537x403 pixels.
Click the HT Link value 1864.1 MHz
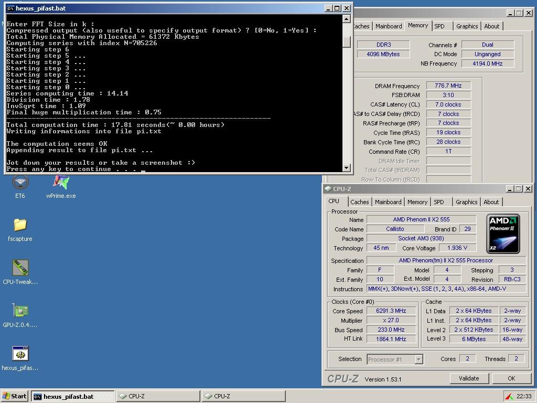pyautogui.click(x=391, y=339)
